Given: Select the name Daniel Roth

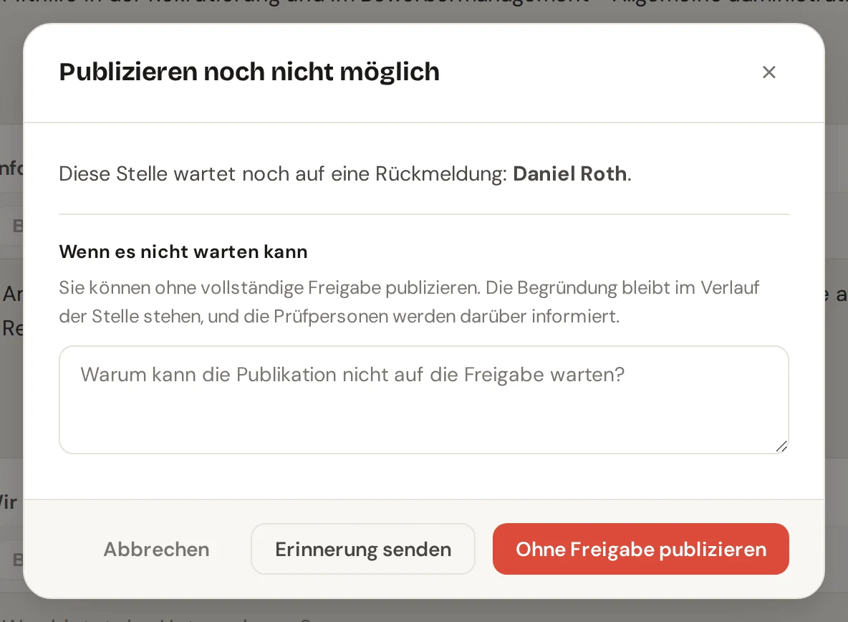Looking at the screenshot, I should coord(570,173).
